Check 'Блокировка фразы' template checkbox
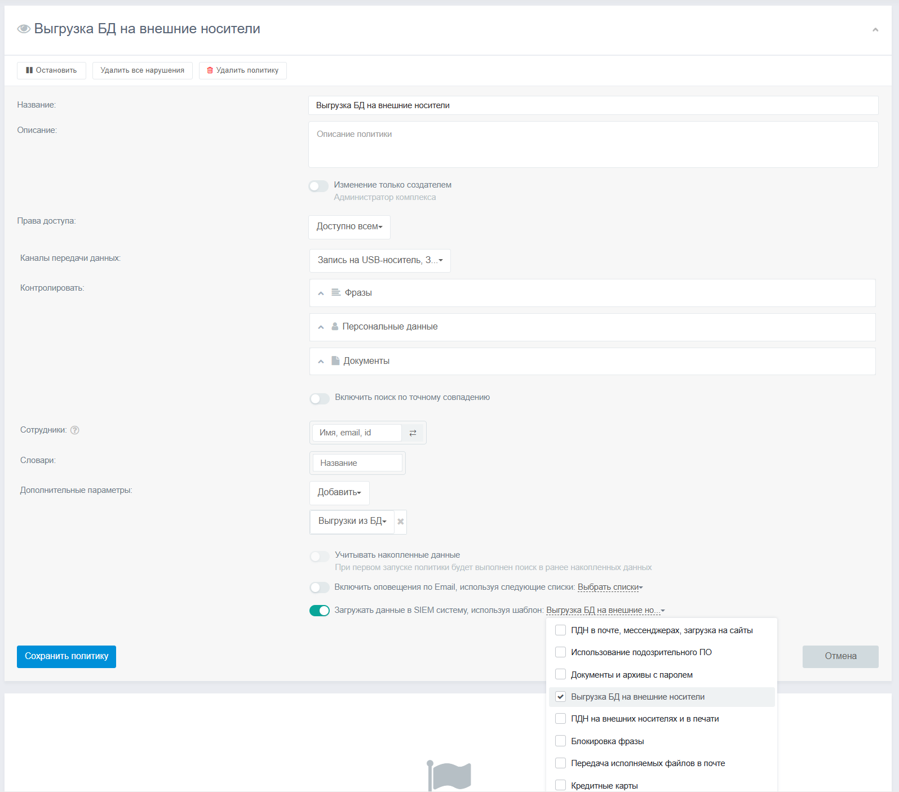The image size is (899, 792). 560,741
